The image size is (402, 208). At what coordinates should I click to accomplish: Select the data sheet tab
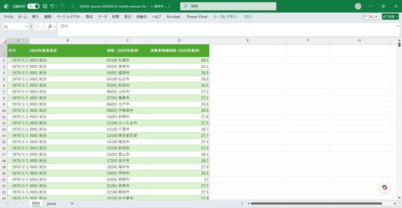point(36,203)
